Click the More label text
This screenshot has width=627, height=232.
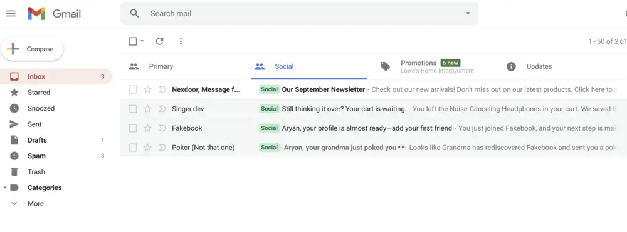[36, 204]
